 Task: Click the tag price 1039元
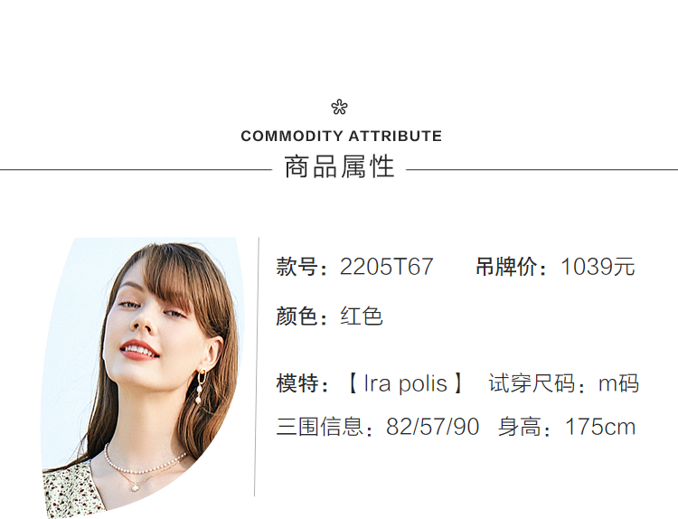(598, 268)
